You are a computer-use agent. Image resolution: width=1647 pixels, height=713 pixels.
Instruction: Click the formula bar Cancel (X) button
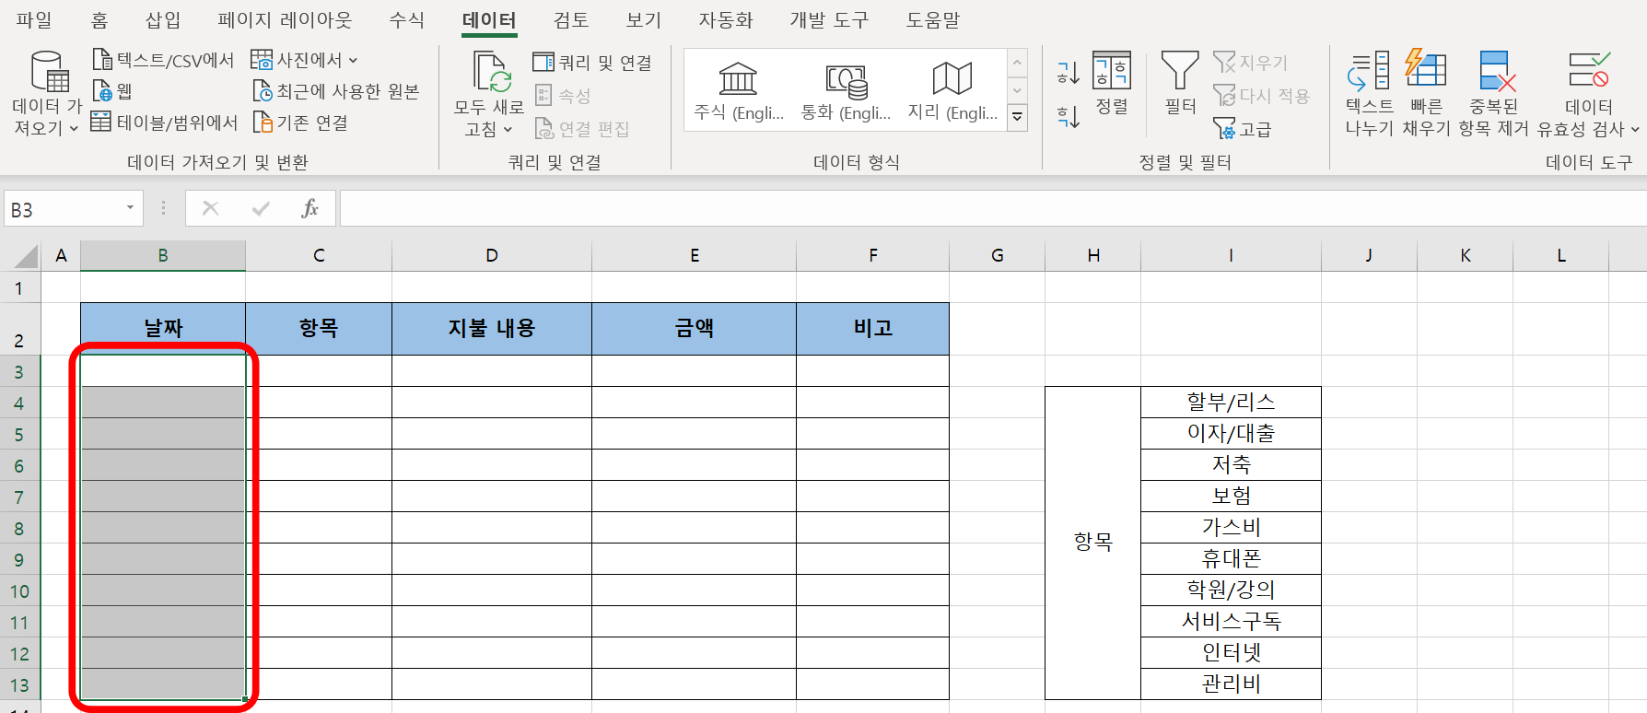coord(210,208)
